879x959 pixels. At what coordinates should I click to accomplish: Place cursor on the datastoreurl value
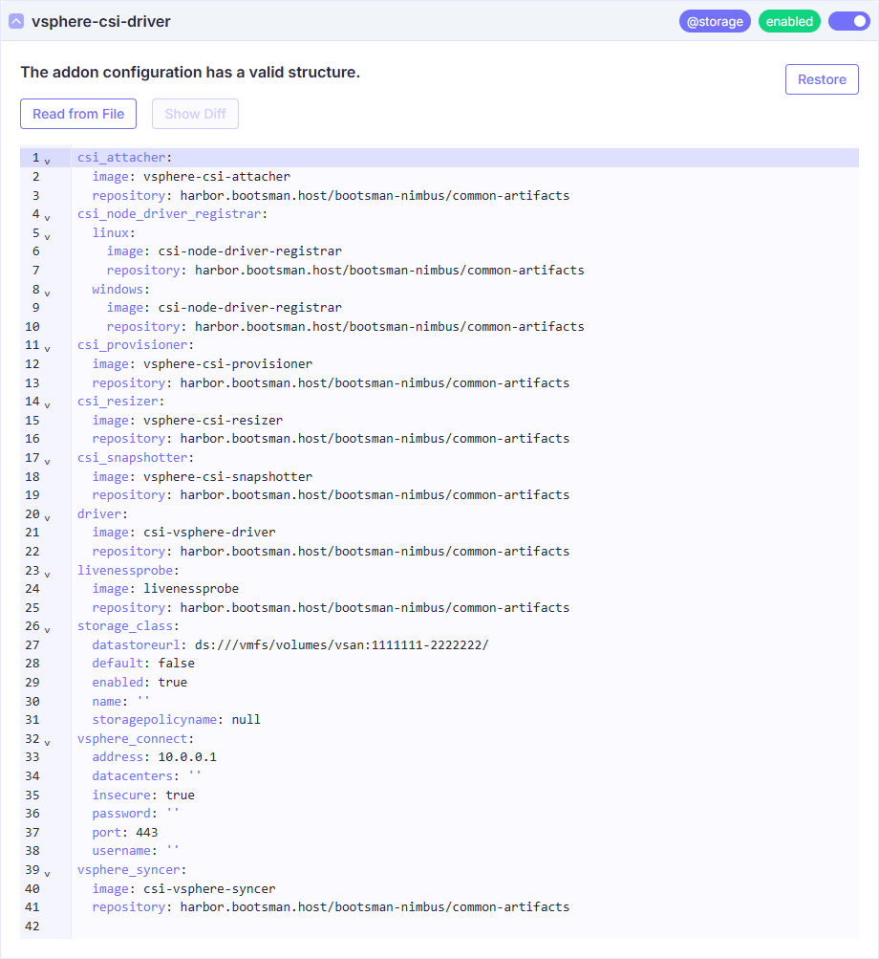pyautogui.click(x=341, y=644)
